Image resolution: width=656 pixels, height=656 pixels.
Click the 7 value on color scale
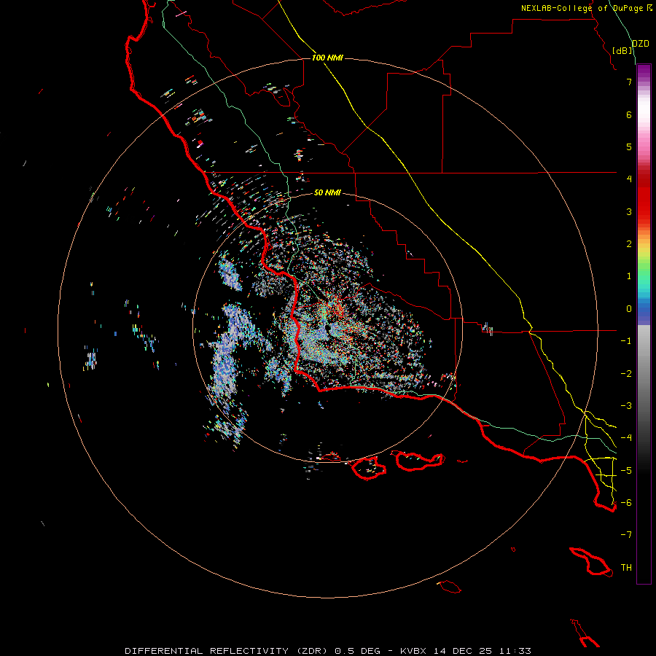click(x=629, y=82)
